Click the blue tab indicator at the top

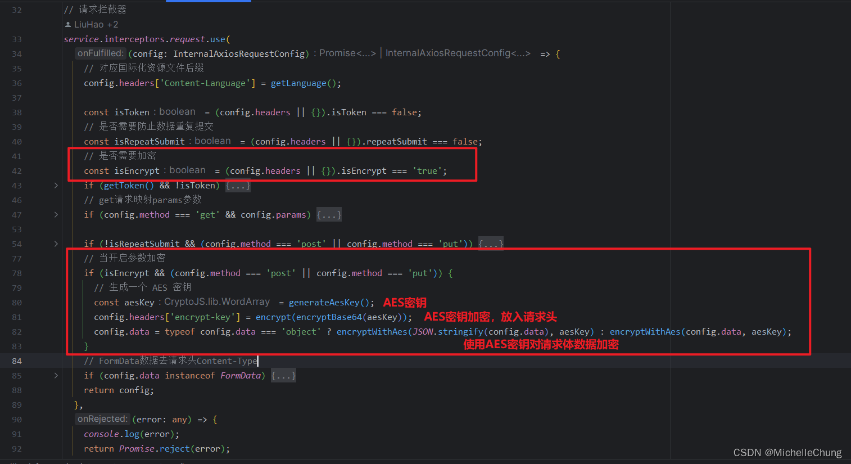[x=208, y=2]
